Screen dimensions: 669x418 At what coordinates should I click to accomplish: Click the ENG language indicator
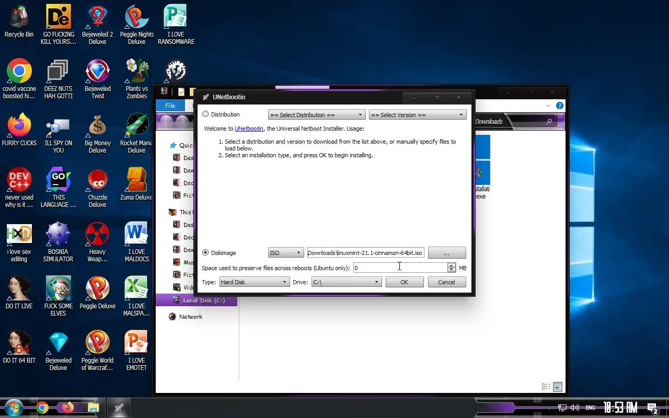point(590,408)
